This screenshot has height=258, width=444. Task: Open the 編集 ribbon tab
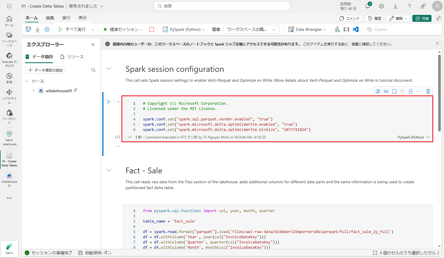(x=50, y=18)
